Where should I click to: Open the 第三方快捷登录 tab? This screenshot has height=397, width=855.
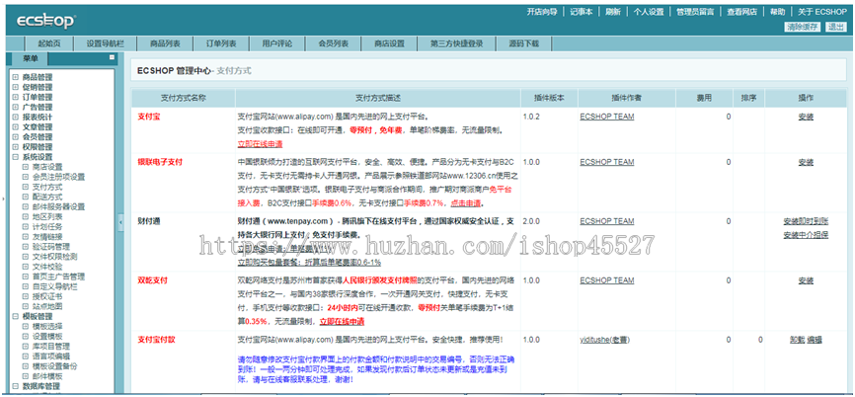457,43
